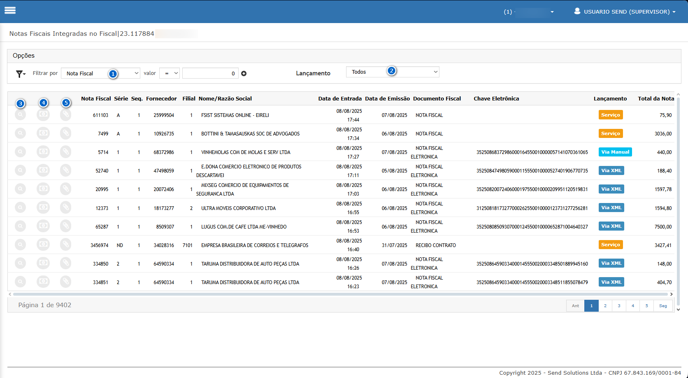The width and height of the screenshot is (688, 378).
Task: Open paperclip attachments for BOTTINI & TAMASAUSKAS row
Action: point(65,133)
